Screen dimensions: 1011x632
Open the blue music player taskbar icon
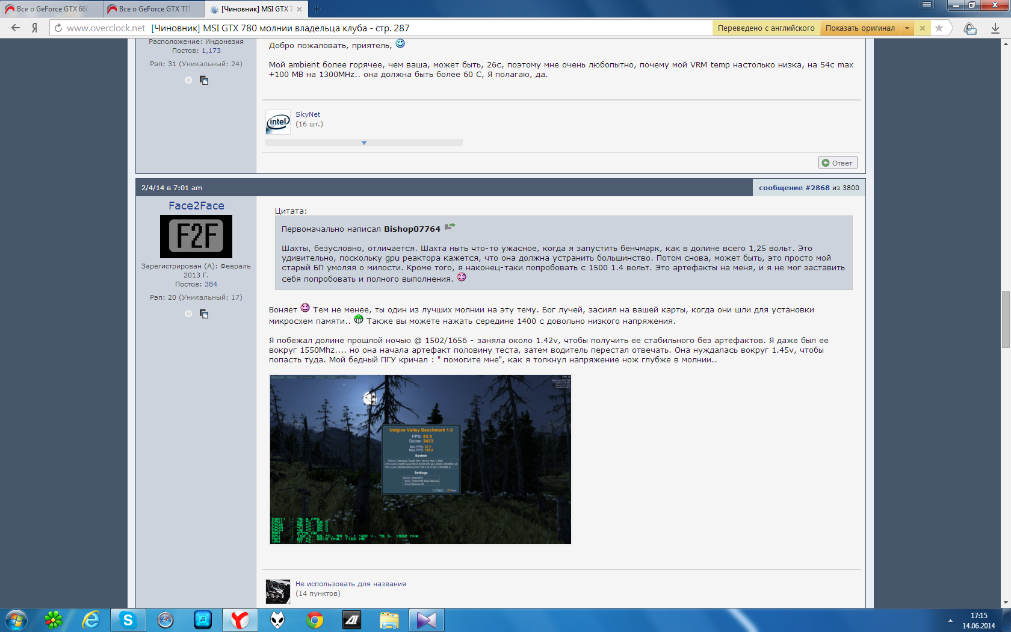click(203, 620)
